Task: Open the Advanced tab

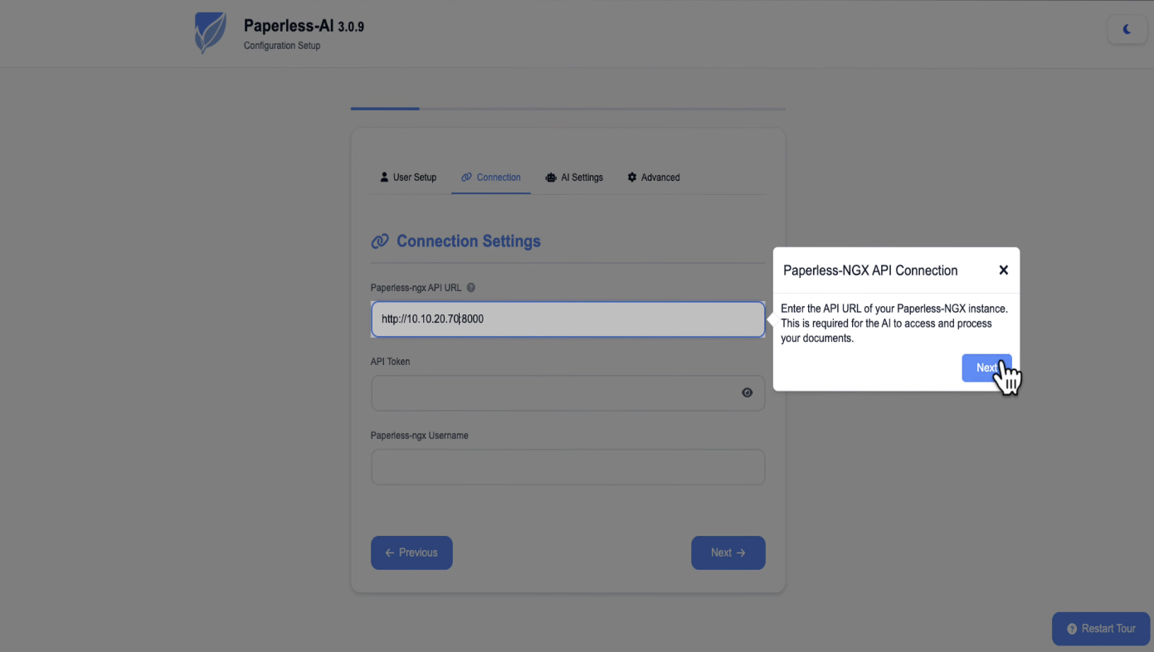Action: pyautogui.click(x=654, y=178)
